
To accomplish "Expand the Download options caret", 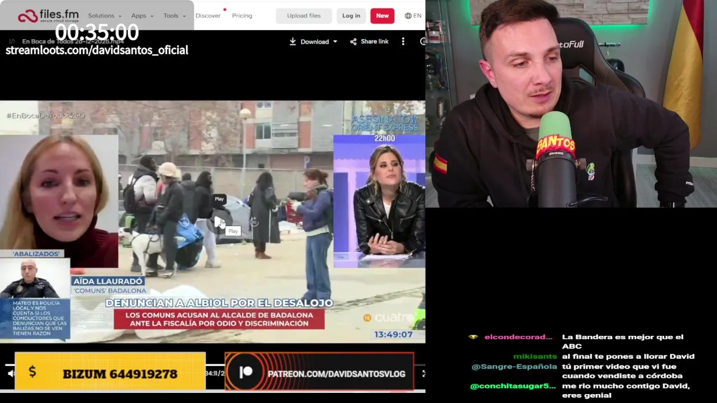I will (335, 41).
